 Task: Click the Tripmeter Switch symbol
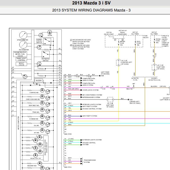[x=46, y=54]
